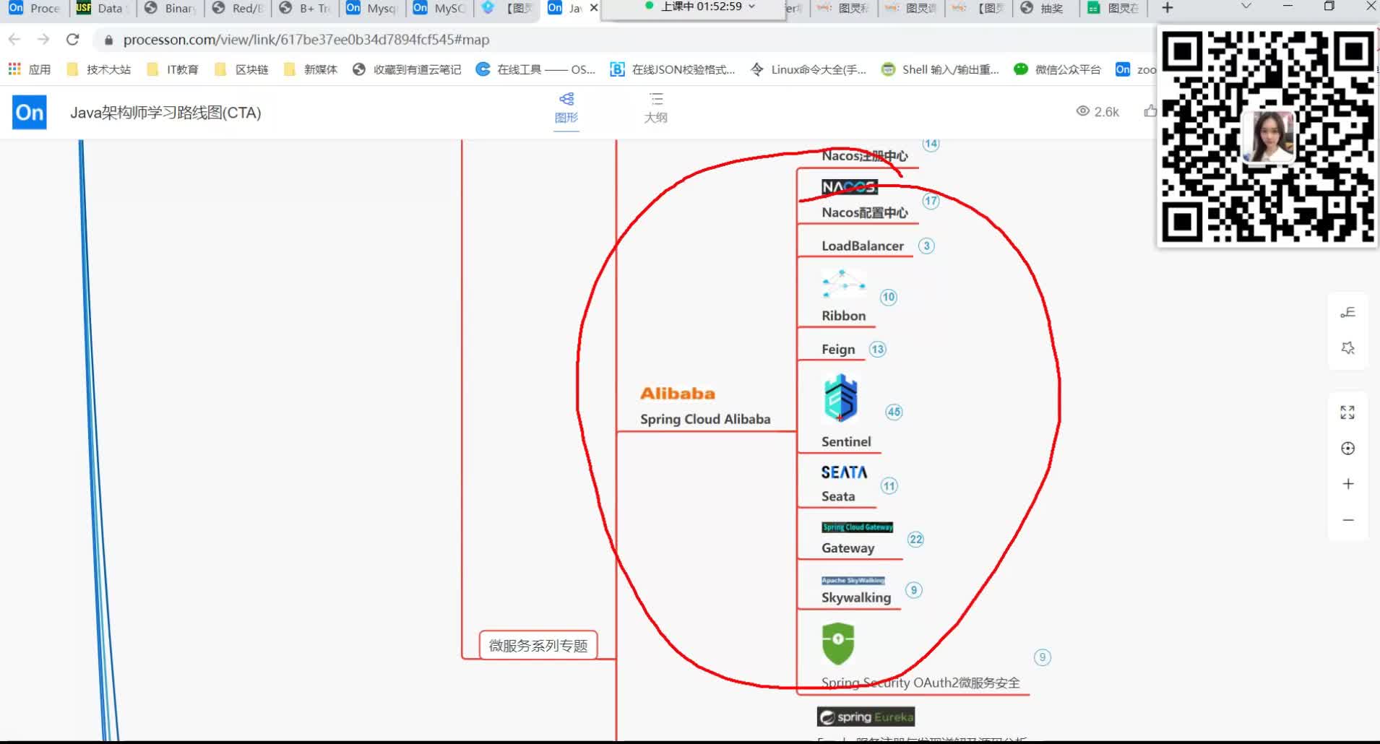
Task: Expand Feign badge 13
Action: tap(877, 350)
